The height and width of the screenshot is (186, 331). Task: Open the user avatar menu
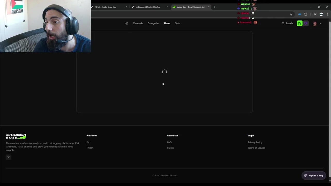click(x=315, y=23)
